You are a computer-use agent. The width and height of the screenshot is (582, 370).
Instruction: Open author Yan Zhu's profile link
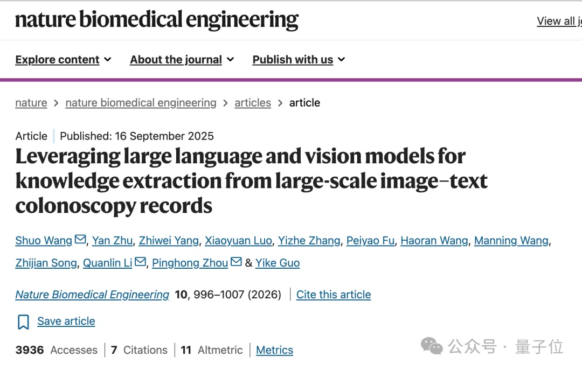pyautogui.click(x=113, y=241)
